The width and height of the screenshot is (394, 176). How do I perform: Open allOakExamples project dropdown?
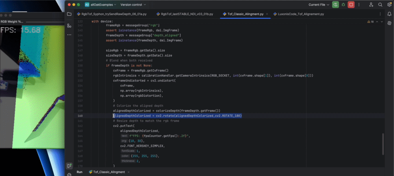pos(103,4)
